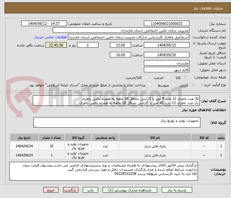Click the goods group cell in row 1

pyautogui.click(x=78, y=146)
